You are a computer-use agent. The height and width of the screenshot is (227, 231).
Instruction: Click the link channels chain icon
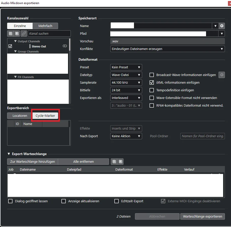coord(24,33)
